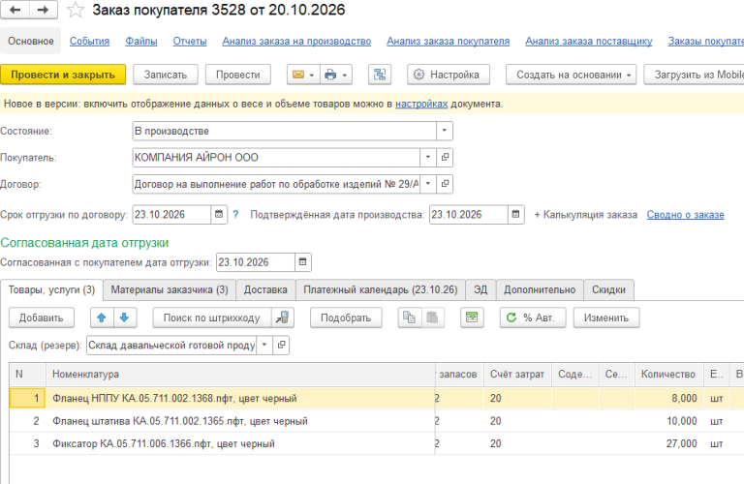
Task: Open calendar for Согласованная с покупателем дата
Action: [x=302, y=262]
